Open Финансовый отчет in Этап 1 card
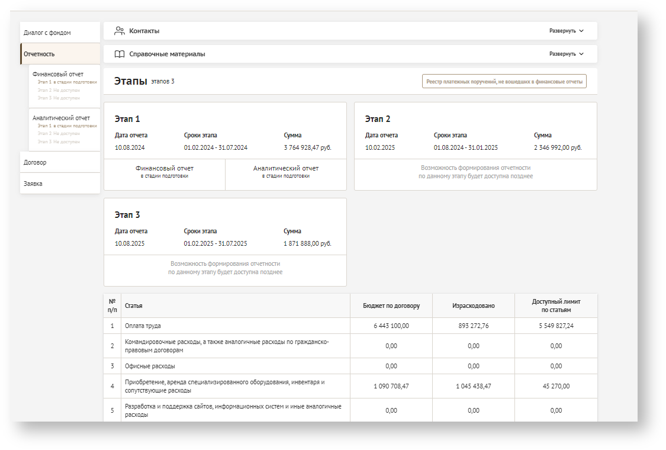The image size is (666, 450). click(165, 172)
